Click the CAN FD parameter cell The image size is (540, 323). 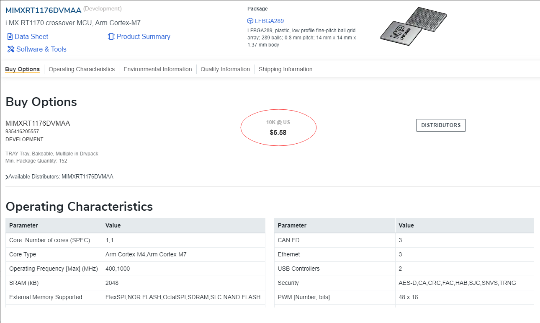pos(334,240)
